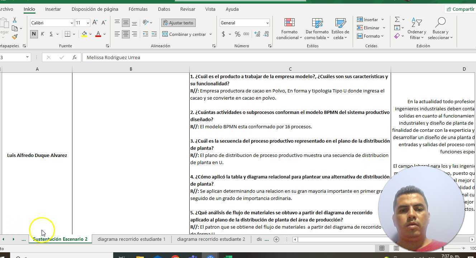Apply Percent Style to the cell
476x258 pixels.
(237, 34)
